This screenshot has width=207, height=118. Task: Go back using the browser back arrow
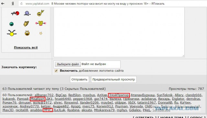(3, 4)
